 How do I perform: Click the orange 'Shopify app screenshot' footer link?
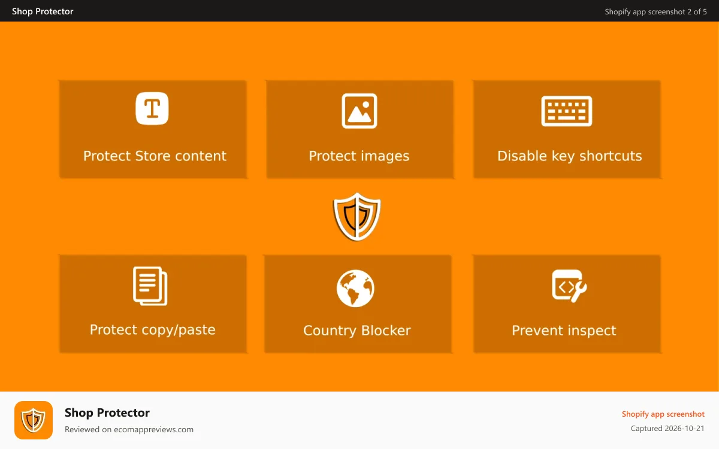[x=663, y=414]
